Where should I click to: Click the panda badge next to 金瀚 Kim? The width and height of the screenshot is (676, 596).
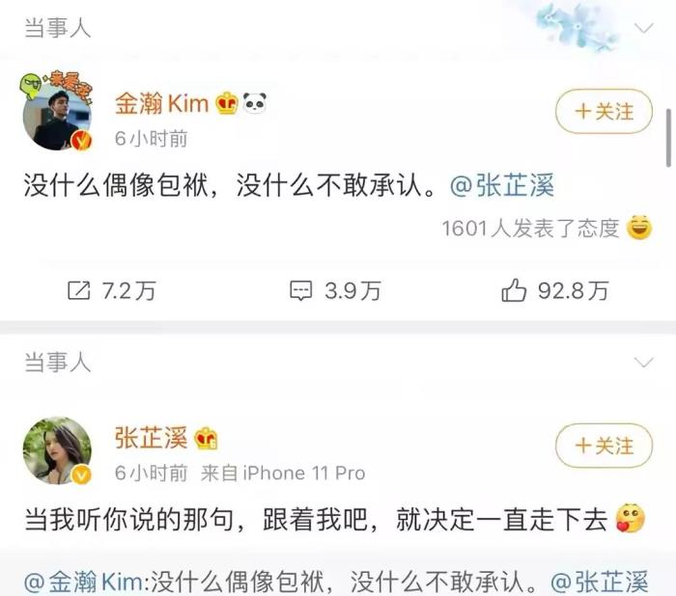254,103
